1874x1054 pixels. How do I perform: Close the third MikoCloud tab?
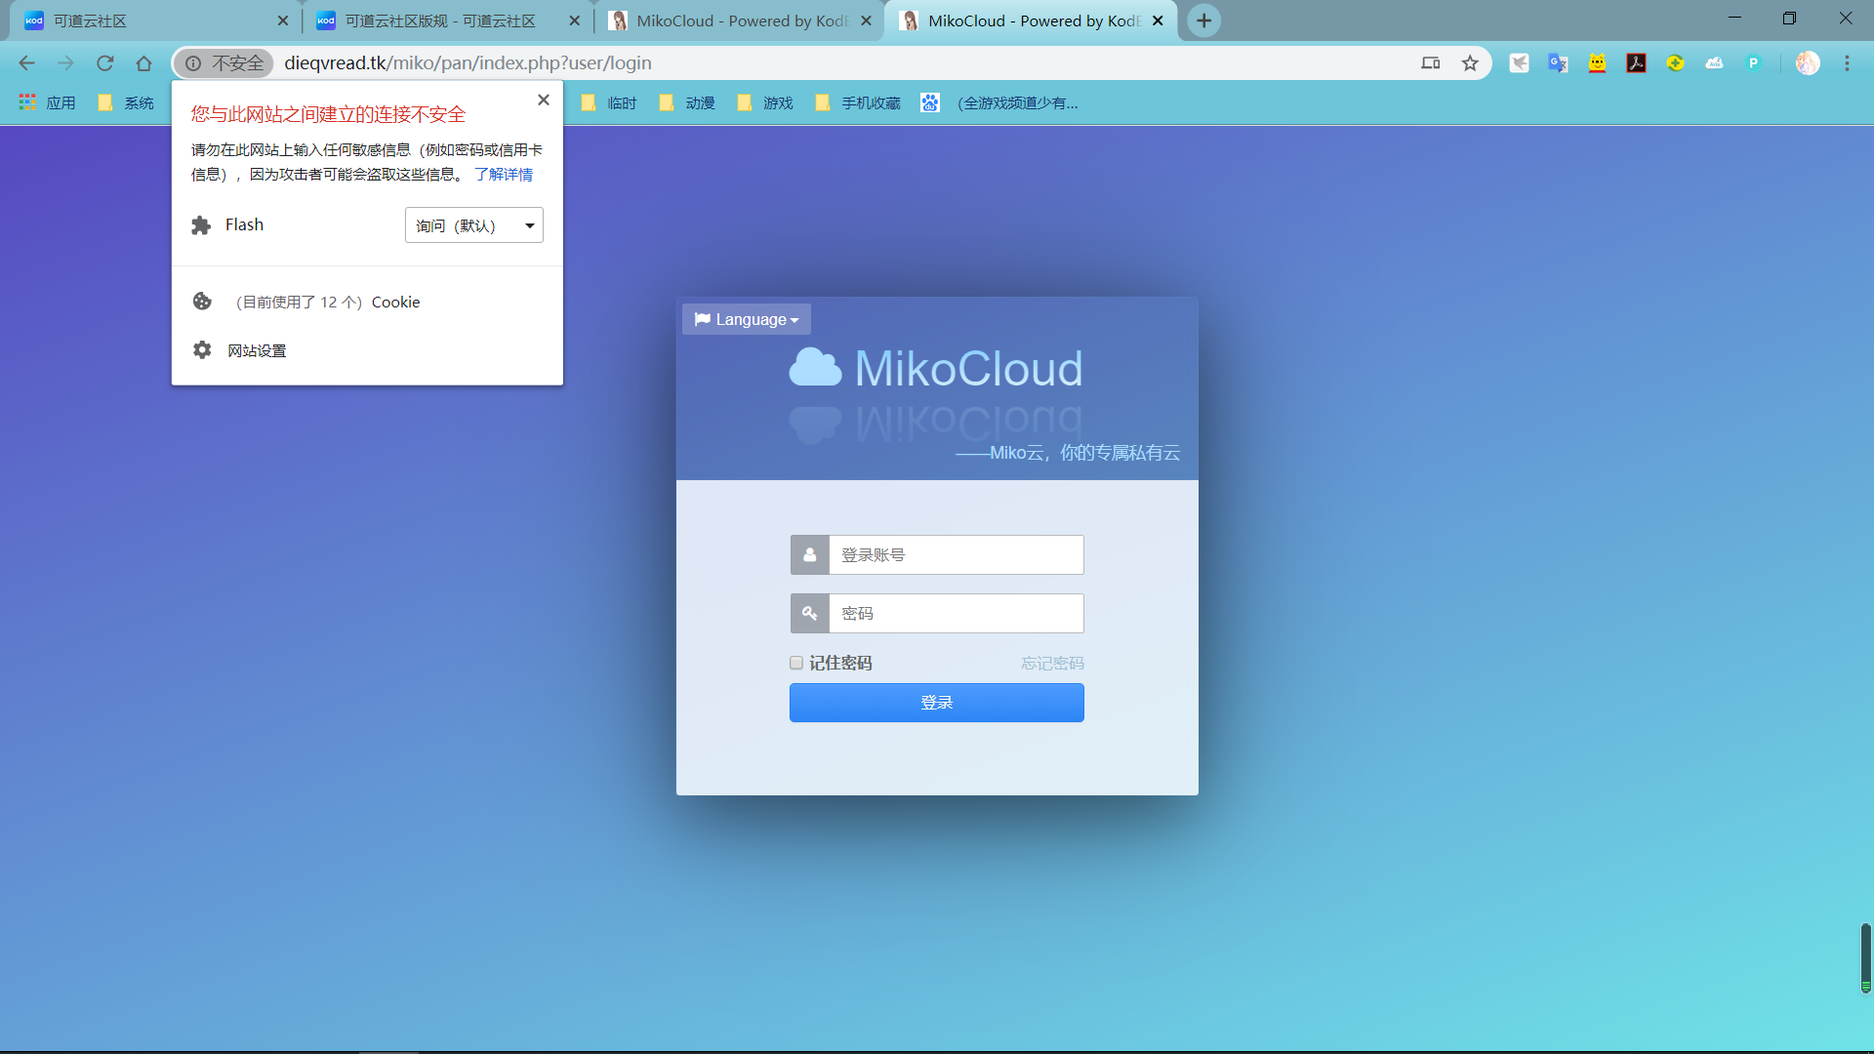(x=866, y=20)
